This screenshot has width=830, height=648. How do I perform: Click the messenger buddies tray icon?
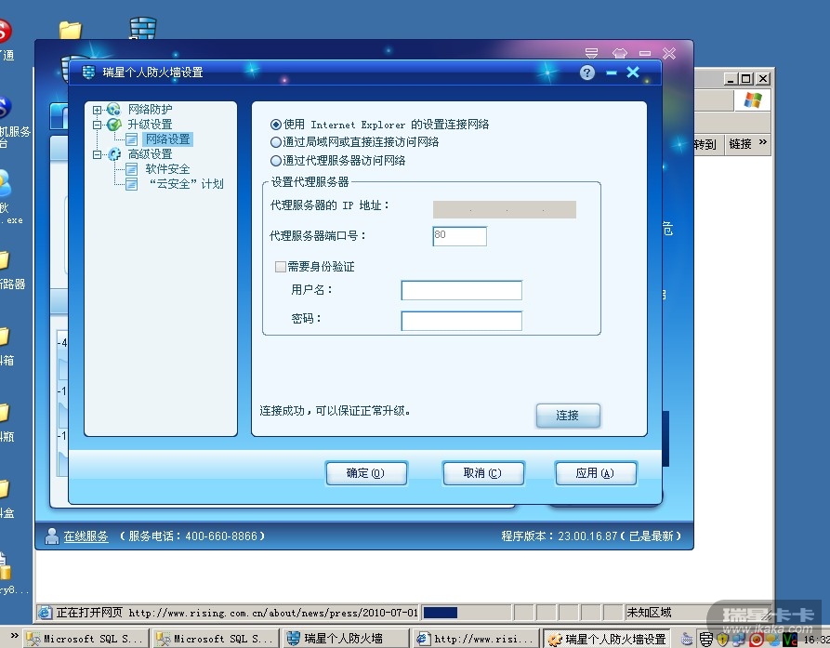point(772,639)
